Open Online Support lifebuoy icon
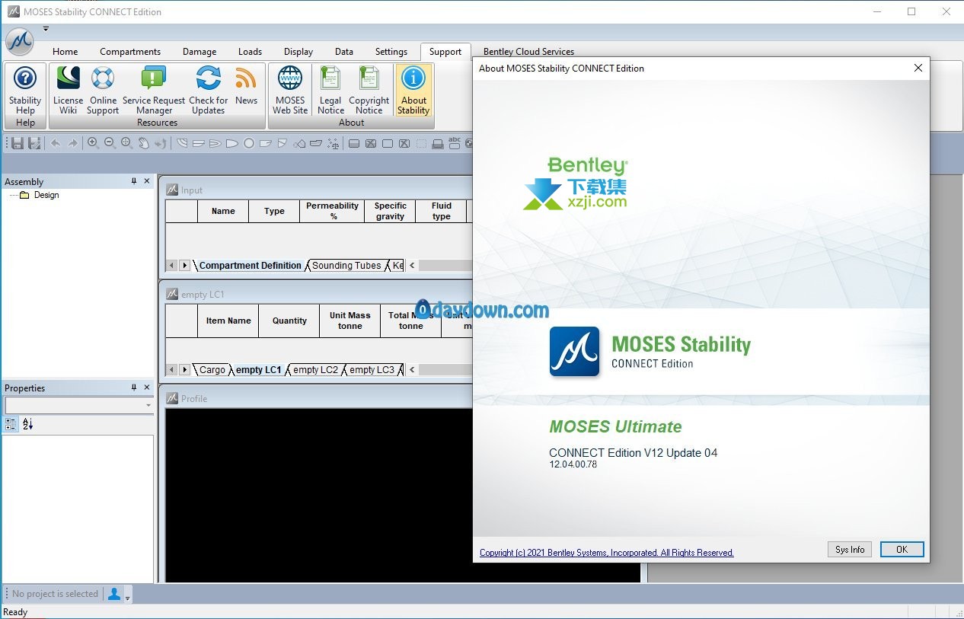This screenshot has height=619, width=964. [103, 90]
